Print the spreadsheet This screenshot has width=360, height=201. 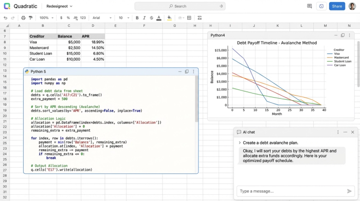point(23,18)
